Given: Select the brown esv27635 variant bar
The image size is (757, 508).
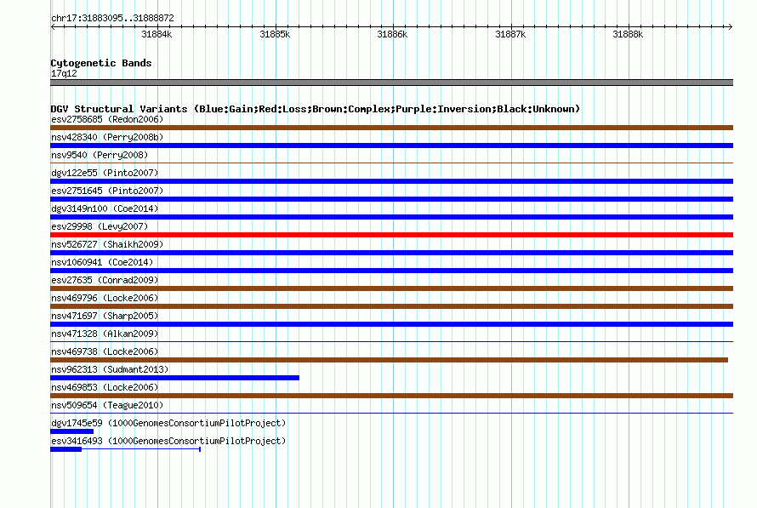Looking at the screenshot, I should [x=391, y=288].
